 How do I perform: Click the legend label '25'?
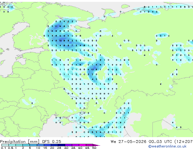point(59,148)
